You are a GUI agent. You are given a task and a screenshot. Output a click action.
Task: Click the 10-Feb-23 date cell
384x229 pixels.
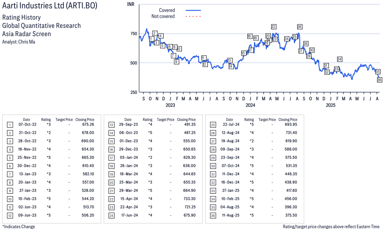coord(27,199)
